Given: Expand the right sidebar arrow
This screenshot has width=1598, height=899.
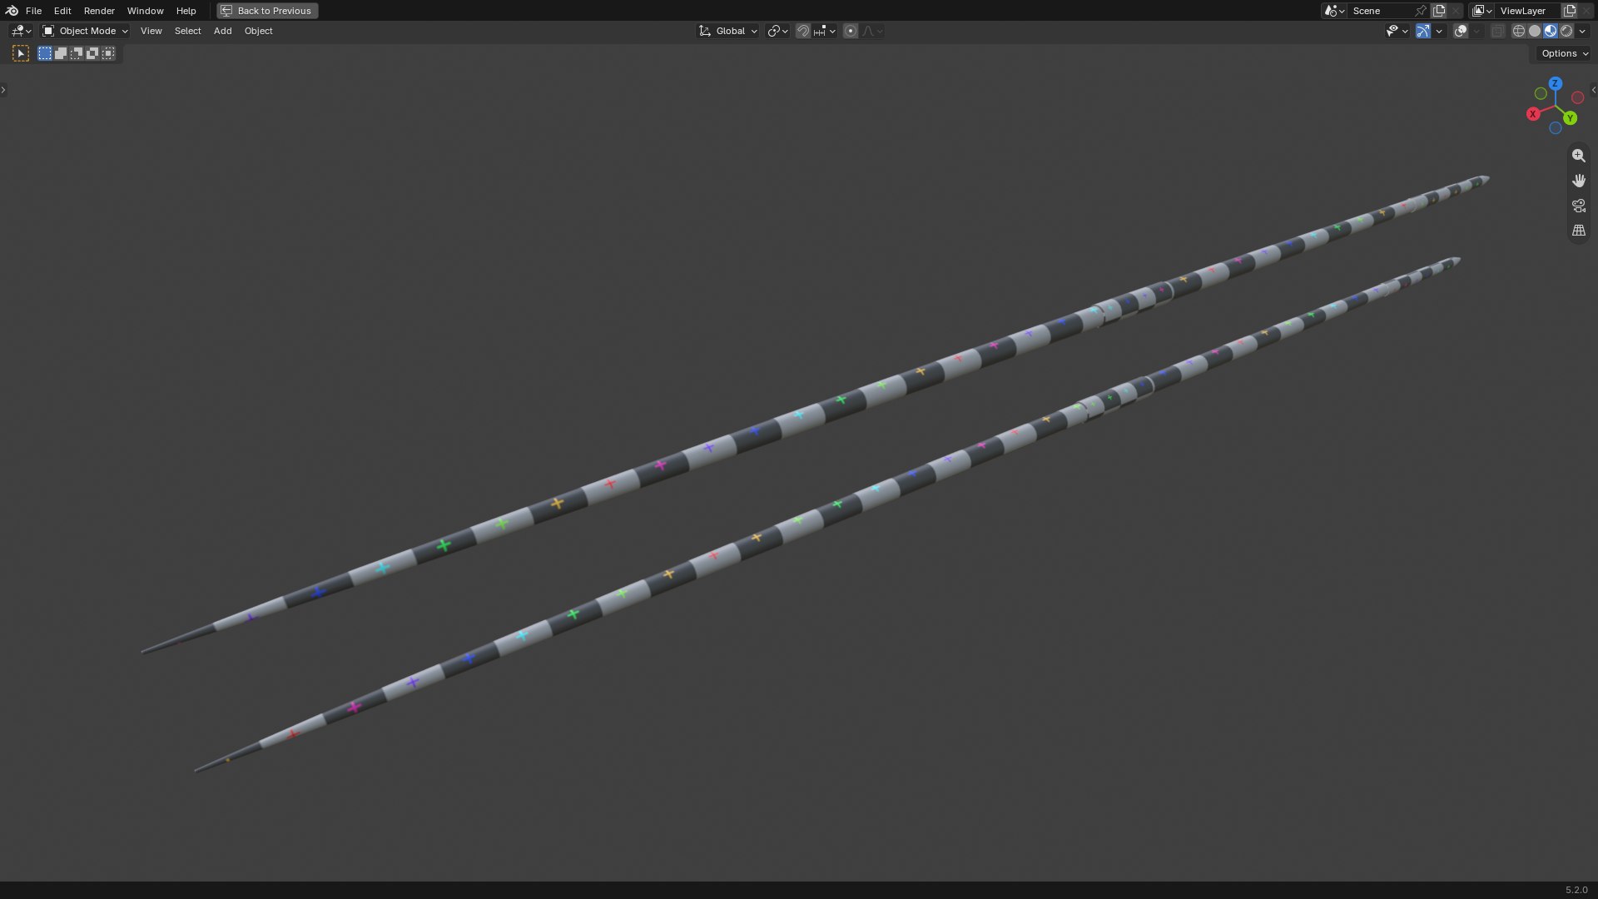Looking at the screenshot, I should [x=1593, y=90].
